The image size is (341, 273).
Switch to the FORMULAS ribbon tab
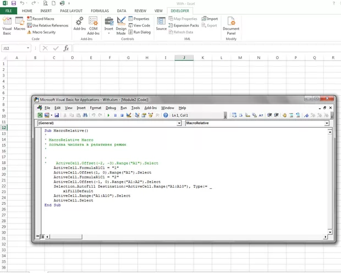[x=100, y=11]
